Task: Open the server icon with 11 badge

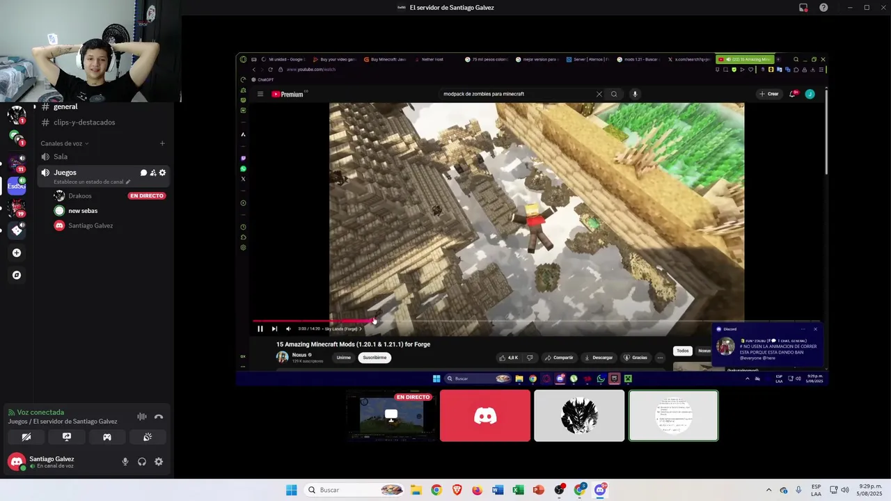Action: pos(17,164)
